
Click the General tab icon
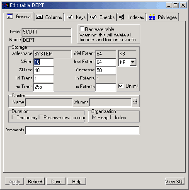coord(10,16)
